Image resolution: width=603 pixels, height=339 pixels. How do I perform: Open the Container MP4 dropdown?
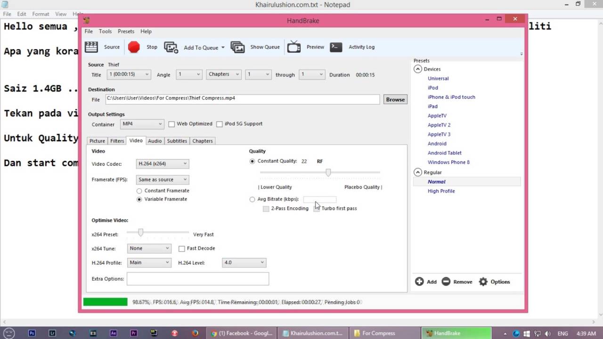(142, 124)
